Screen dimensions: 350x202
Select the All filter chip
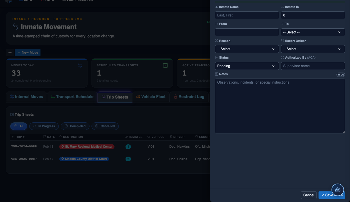click(19, 126)
